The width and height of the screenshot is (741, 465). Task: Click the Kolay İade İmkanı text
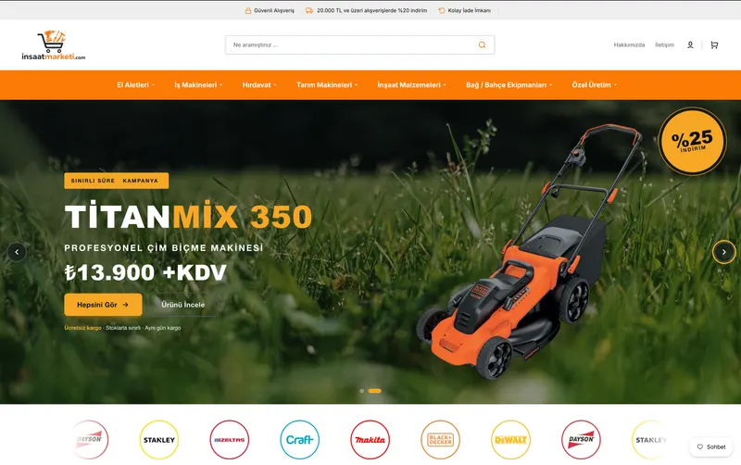[x=470, y=10]
